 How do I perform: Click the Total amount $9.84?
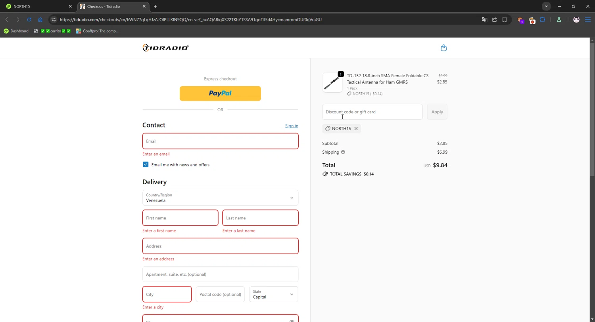[440, 165]
